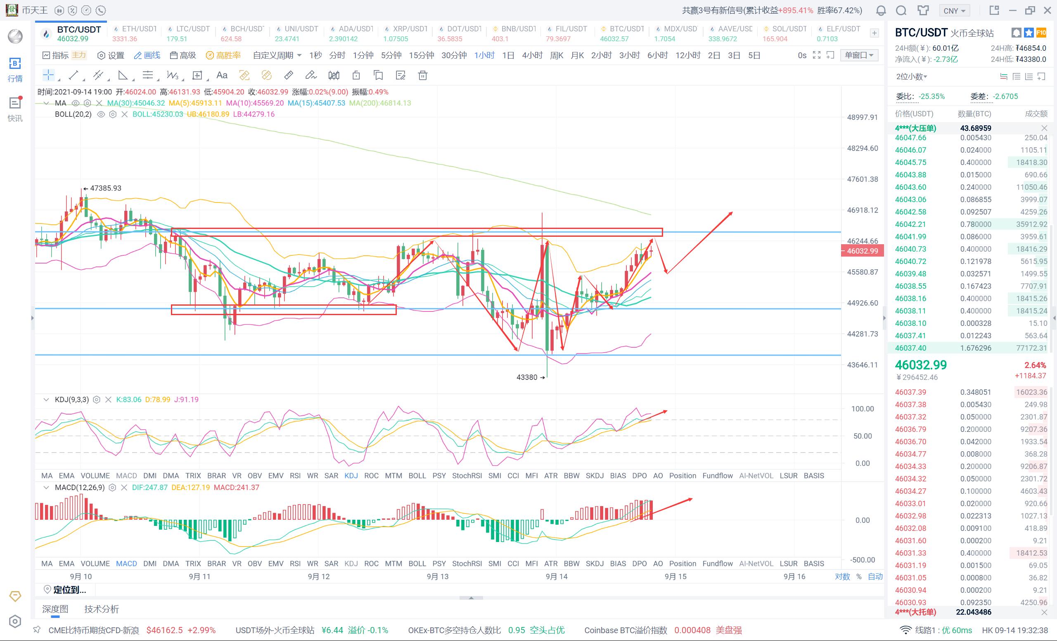Collapse the KDJ panel chevron

[x=46, y=400]
